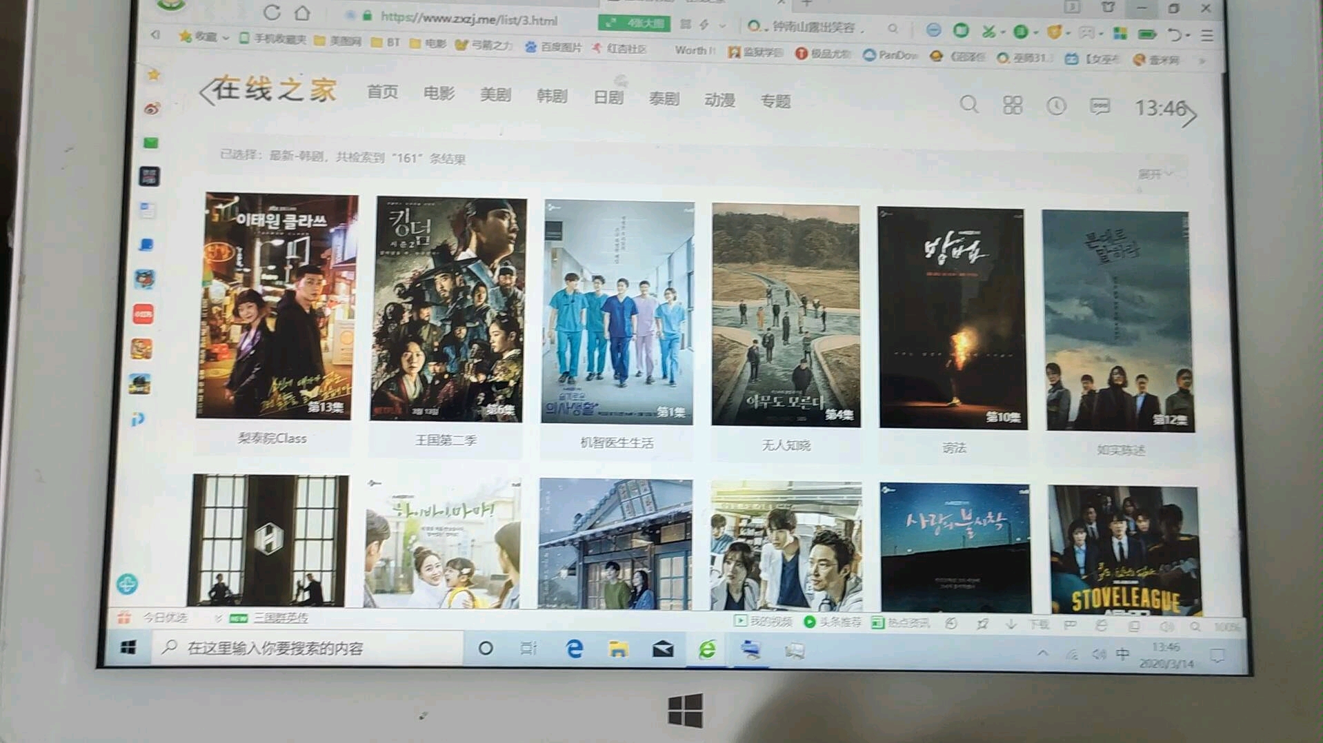The width and height of the screenshot is (1323, 743).
Task: Open 谤法 drama poster thumbnail
Action: click(x=953, y=318)
